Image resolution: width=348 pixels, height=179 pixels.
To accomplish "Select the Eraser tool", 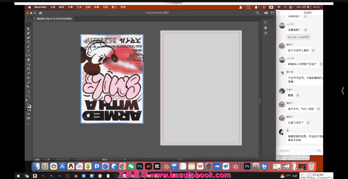I will 29,60.
